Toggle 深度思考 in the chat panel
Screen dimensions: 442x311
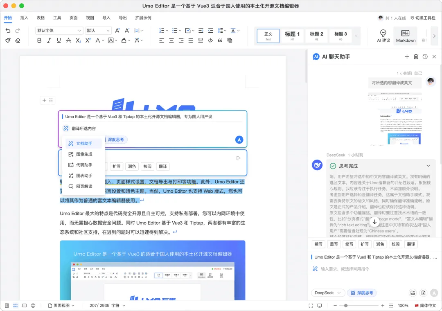[x=362, y=293]
